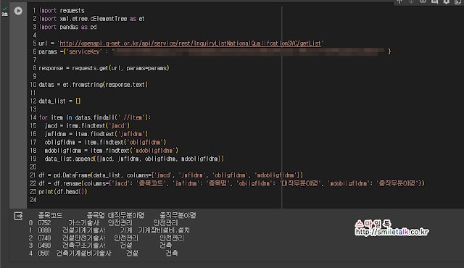Click '건설기계기술사' in output row 1
The height and width of the screenshot is (268, 464).
click(84, 230)
